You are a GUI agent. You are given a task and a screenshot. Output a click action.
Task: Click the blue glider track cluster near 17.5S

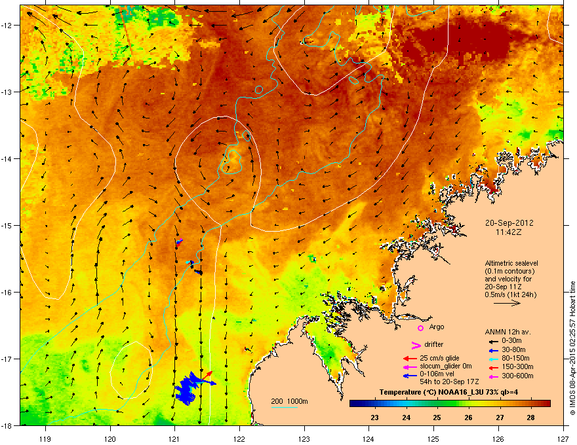(187, 390)
